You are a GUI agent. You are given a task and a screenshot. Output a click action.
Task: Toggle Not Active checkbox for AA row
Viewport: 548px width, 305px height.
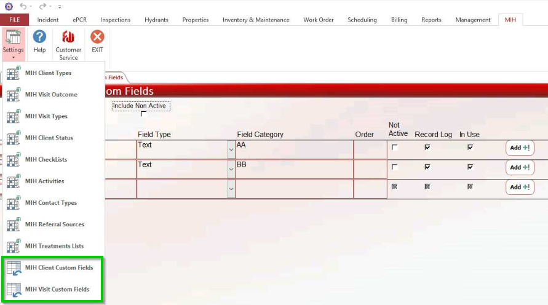pos(395,148)
